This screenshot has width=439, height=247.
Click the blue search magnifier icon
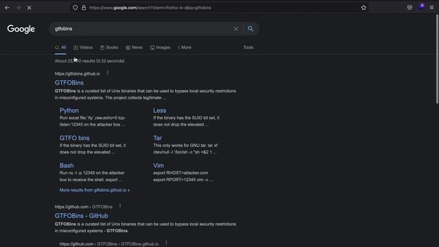point(250,29)
